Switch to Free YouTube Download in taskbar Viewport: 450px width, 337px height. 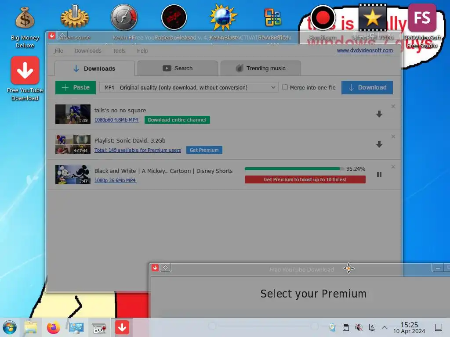click(x=122, y=327)
